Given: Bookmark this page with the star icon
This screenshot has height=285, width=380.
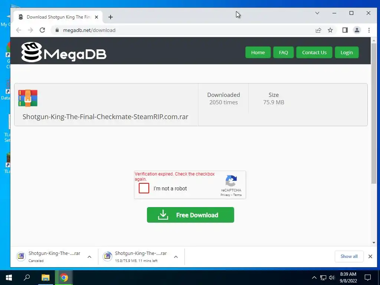Looking at the screenshot, I should 330,30.
